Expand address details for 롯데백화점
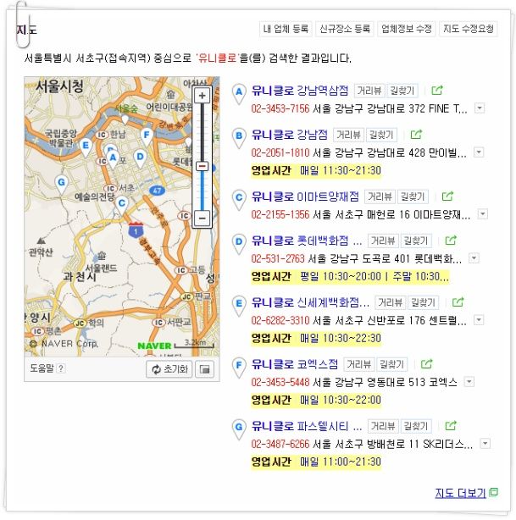This screenshot has height=520, width=516. [x=474, y=258]
